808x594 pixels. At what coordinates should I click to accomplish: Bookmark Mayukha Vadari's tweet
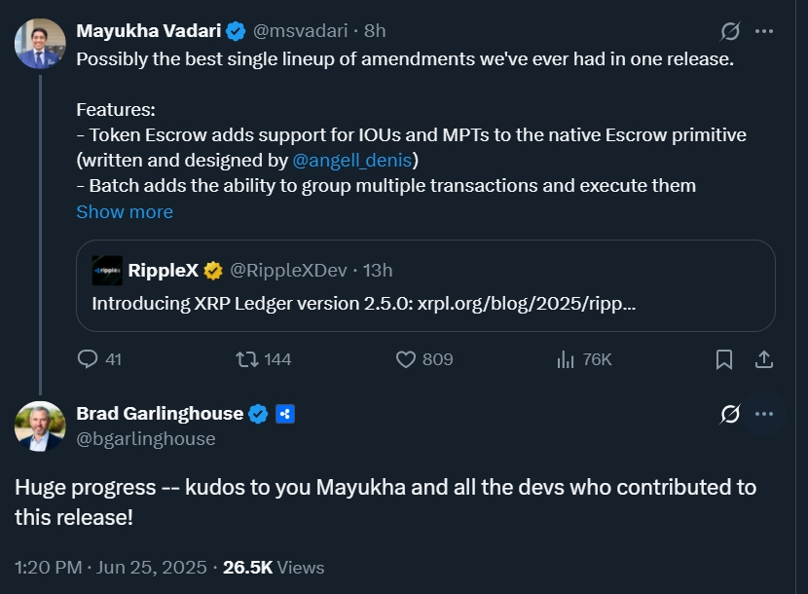(x=724, y=359)
